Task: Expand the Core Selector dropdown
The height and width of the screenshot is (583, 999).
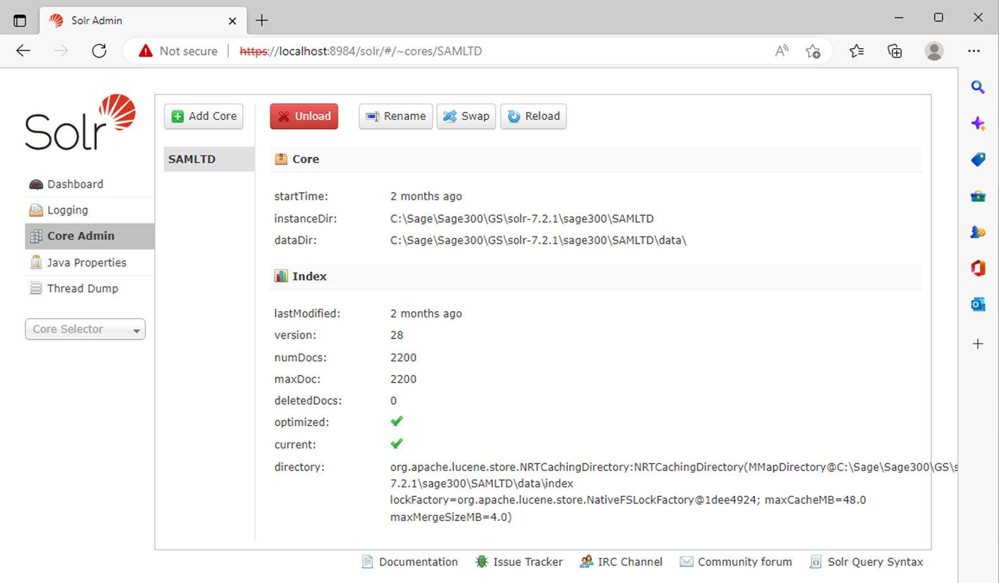Action: click(x=85, y=329)
